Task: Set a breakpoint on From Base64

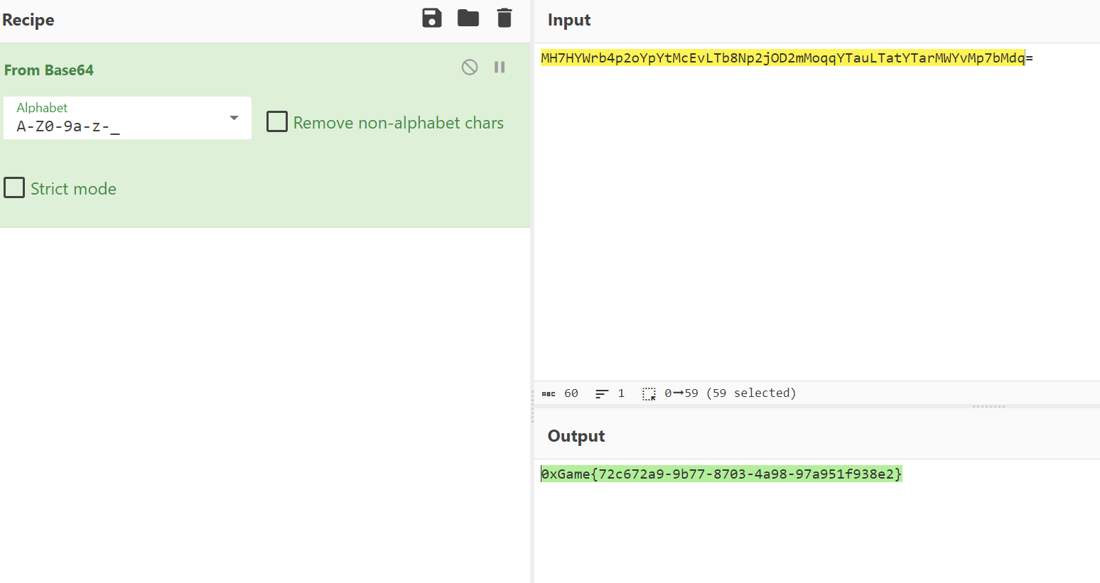Action: pos(500,67)
